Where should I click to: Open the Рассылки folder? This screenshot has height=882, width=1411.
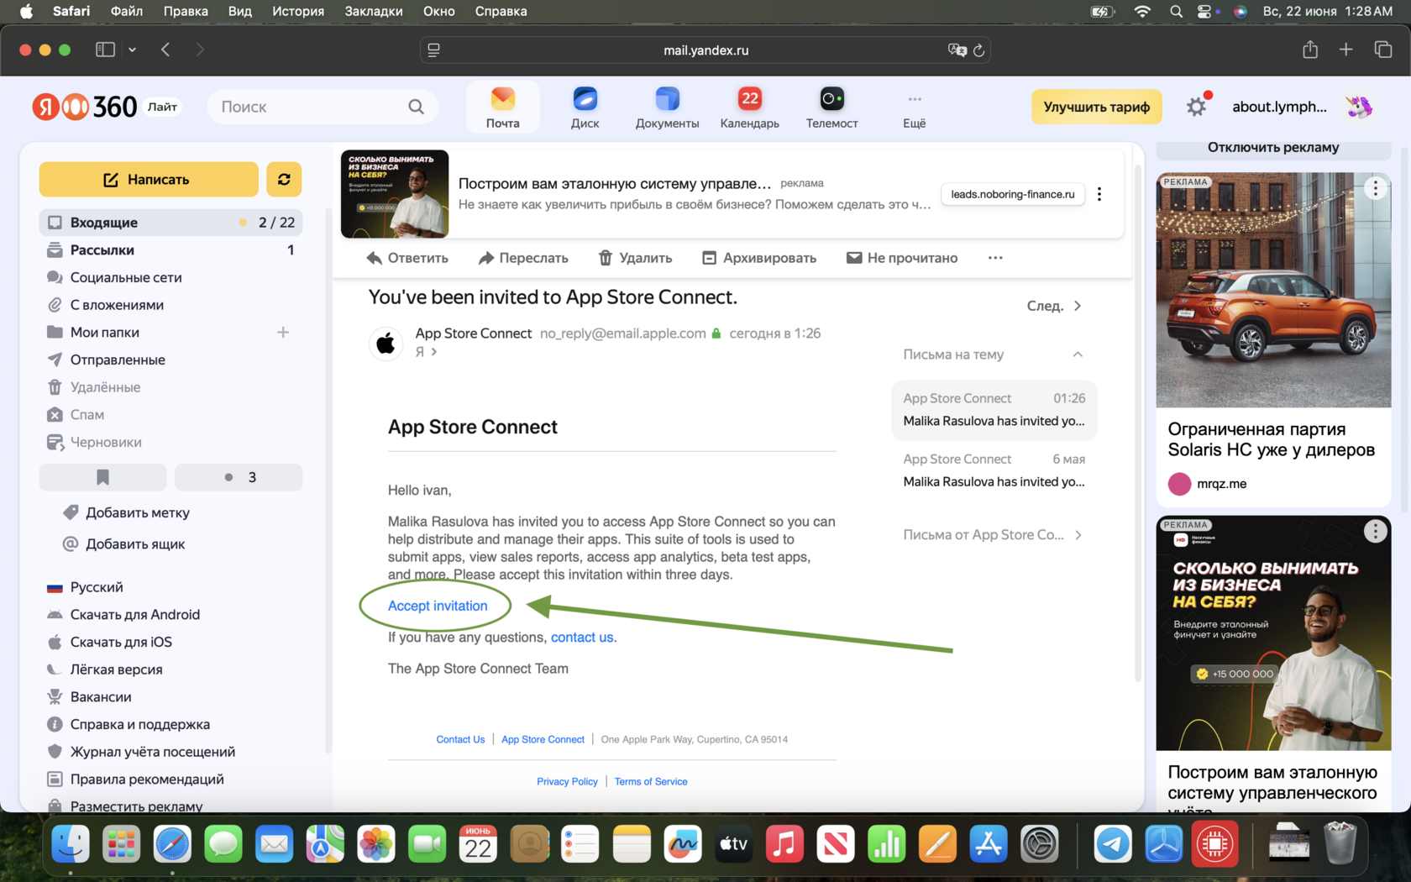click(171, 250)
